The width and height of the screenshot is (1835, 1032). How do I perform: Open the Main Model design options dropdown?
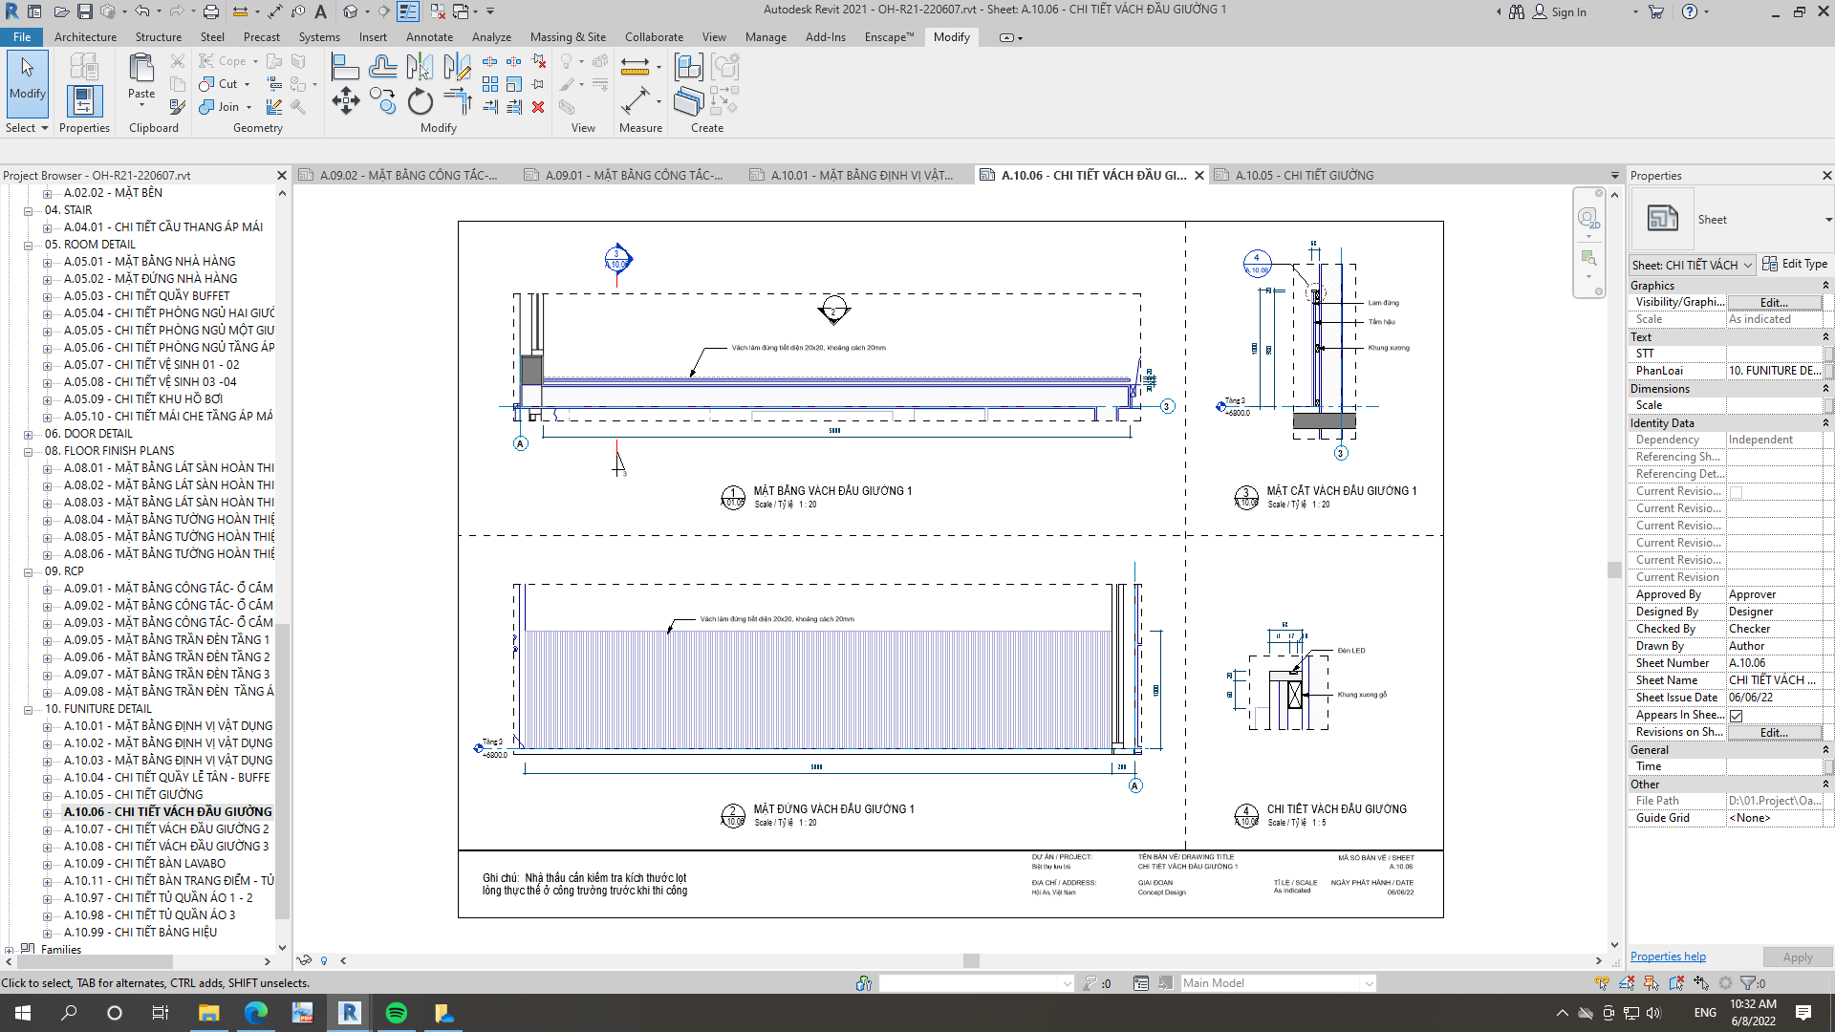pos(1369,983)
